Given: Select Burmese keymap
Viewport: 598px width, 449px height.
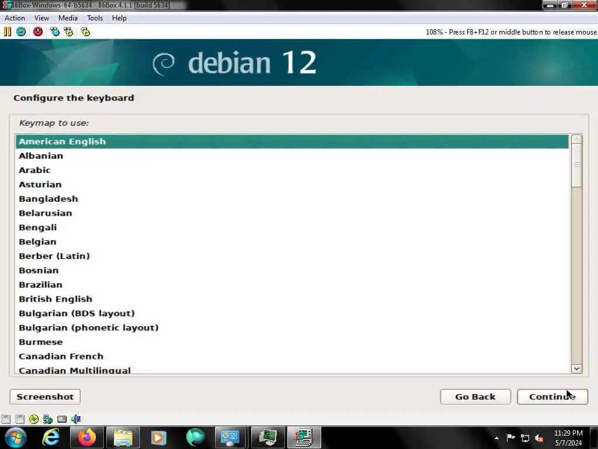Looking at the screenshot, I should coord(292,341).
